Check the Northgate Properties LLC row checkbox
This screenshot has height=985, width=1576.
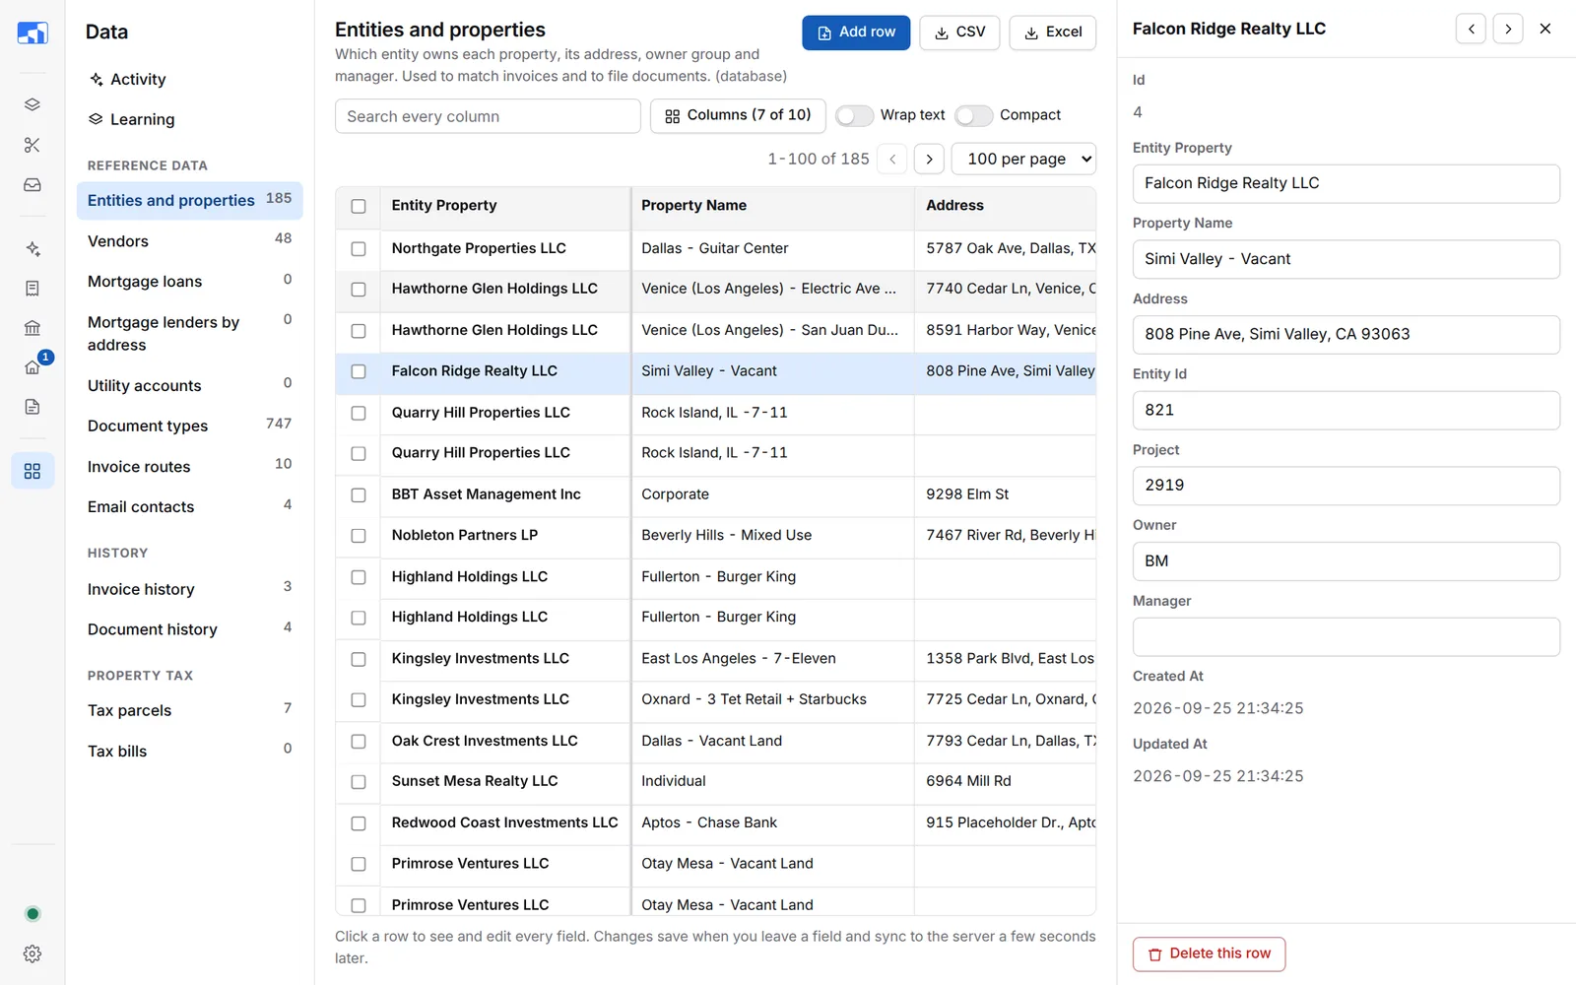[x=359, y=249]
